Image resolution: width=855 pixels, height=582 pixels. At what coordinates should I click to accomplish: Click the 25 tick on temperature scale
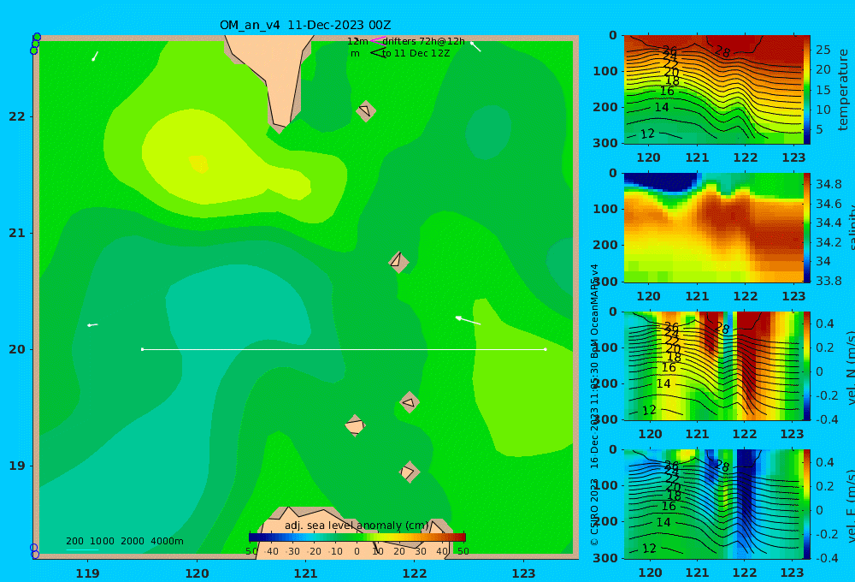coord(823,50)
